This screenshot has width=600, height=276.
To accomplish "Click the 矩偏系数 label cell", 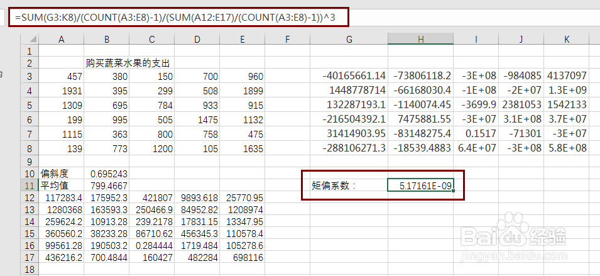I will pyautogui.click(x=349, y=185).
